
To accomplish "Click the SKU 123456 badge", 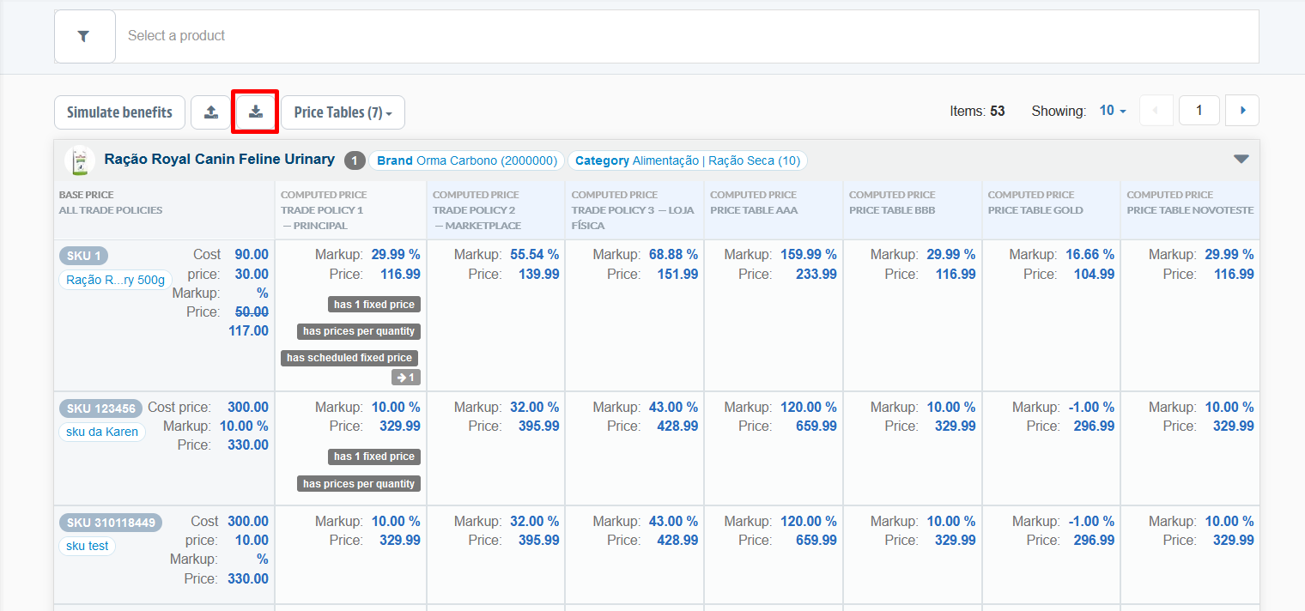I will click(x=100, y=408).
